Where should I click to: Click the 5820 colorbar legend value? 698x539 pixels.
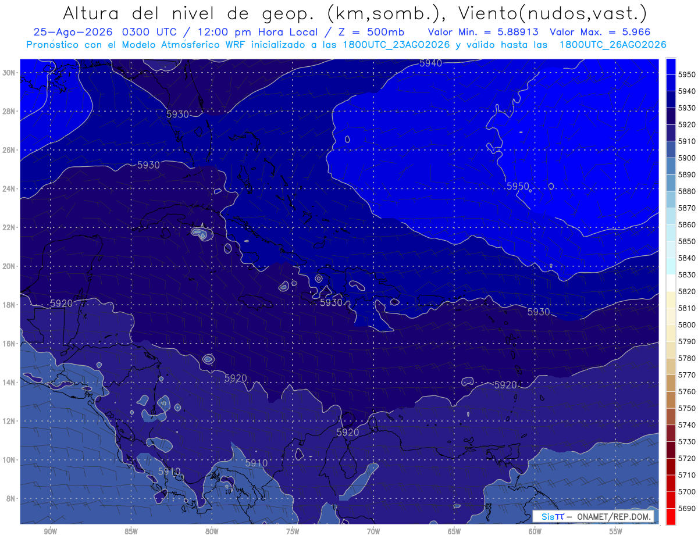point(686,291)
